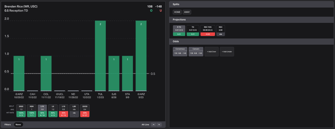Open the Filters None selector
Image resolution: width=335 pixels, height=129 pixels.
tap(18, 125)
